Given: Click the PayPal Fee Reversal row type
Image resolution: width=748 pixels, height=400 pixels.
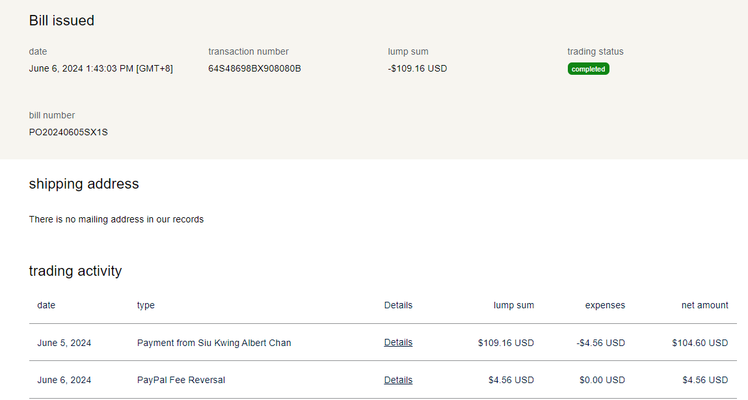Looking at the screenshot, I should (181, 380).
